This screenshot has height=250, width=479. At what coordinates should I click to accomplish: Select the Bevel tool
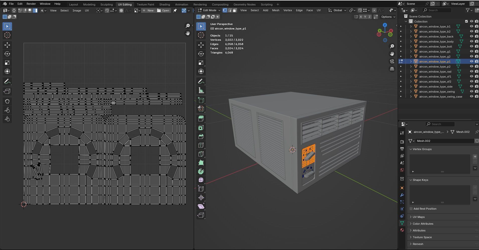pyautogui.click(x=201, y=136)
